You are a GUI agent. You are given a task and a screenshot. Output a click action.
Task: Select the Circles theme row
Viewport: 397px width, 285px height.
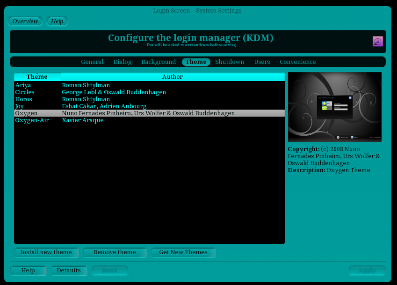coord(149,92)
